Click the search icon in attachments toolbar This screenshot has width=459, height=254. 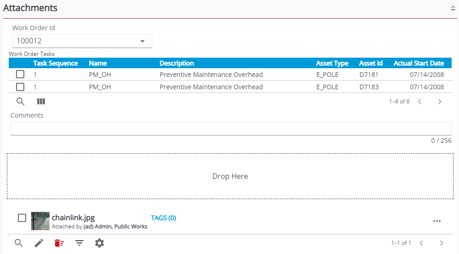[18, 243]
